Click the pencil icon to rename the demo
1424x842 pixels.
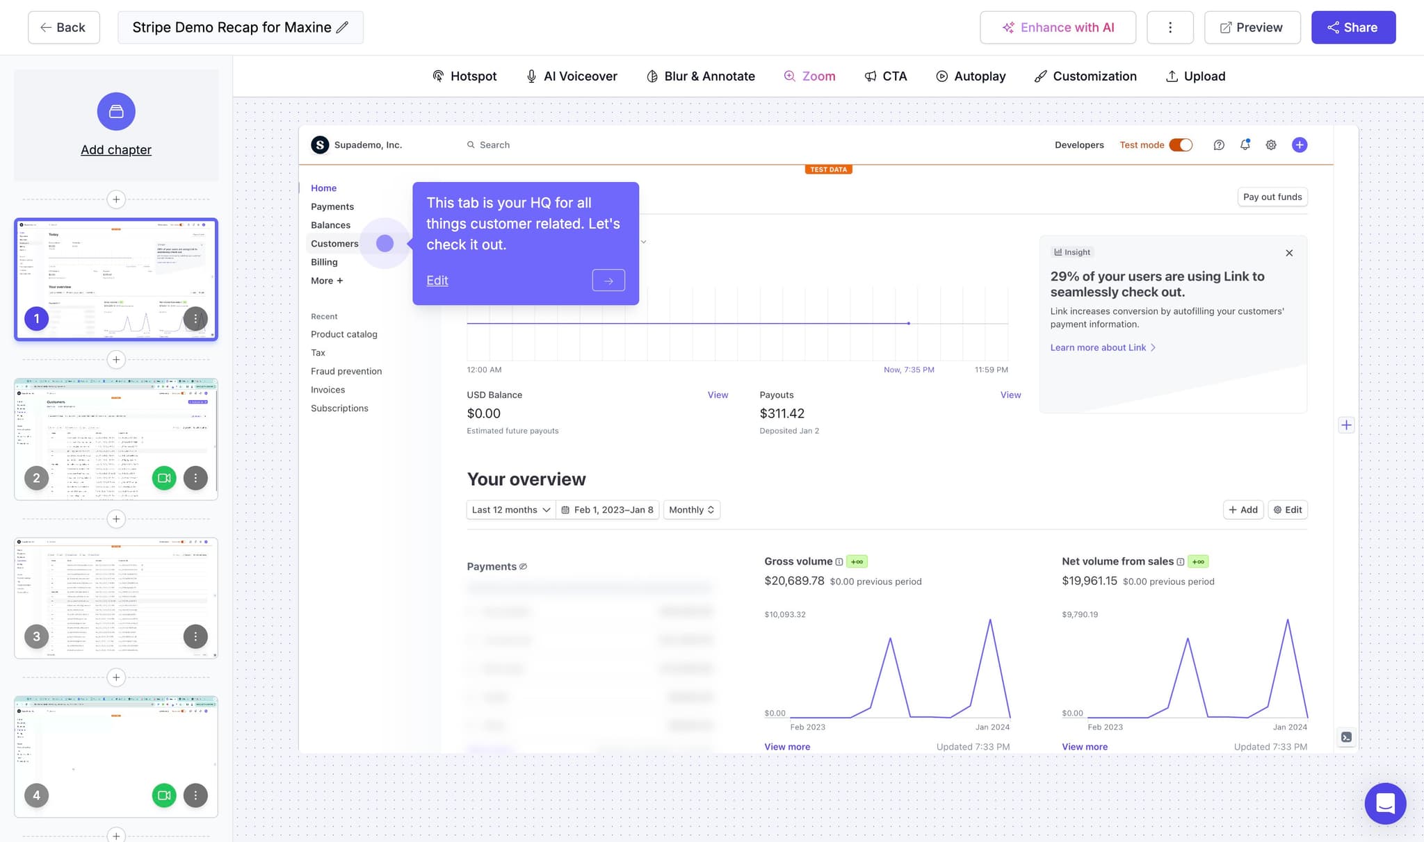click(342, 27)
